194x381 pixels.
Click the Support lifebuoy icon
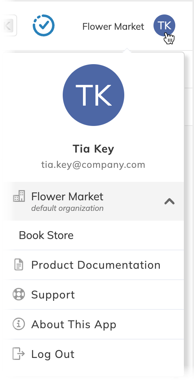click(x=19, y=294)
